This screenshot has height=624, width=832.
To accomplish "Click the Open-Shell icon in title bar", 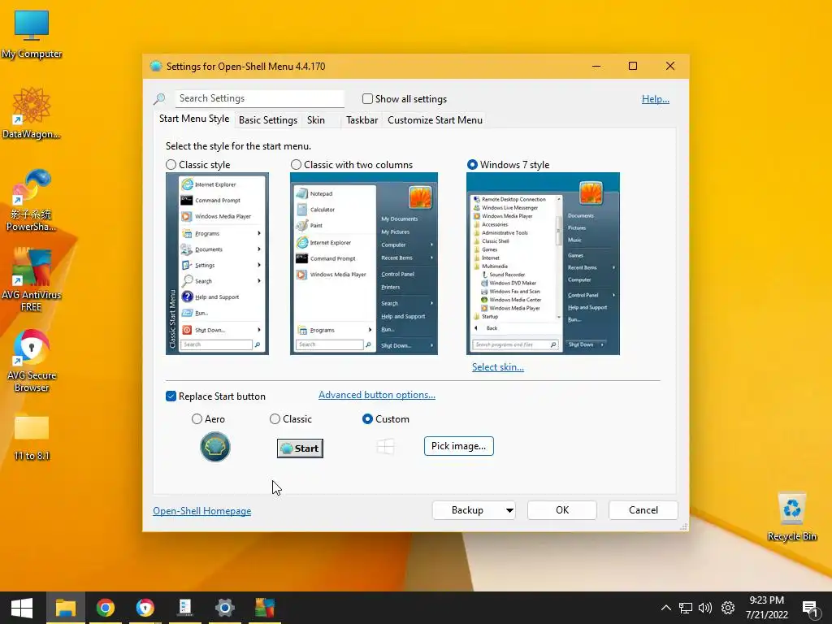I will click(x=155, y=67).
